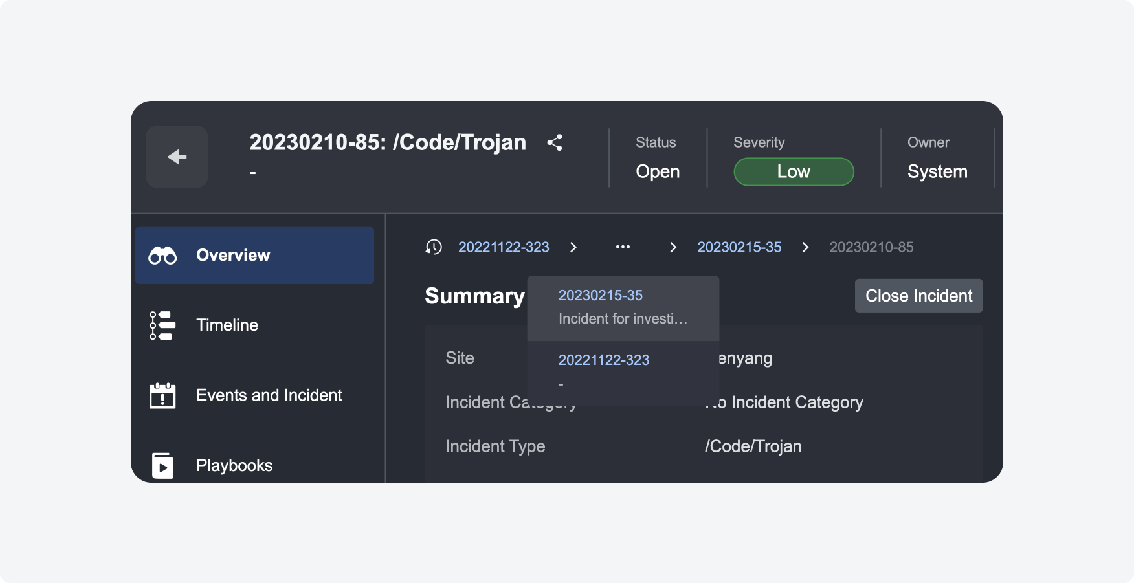Click the current breadcrumb 20230210-85
1134x583 pixels.
871,247
